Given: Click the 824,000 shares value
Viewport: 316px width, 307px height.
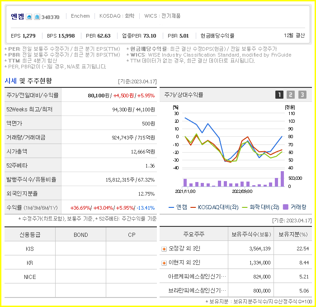Looking at the screenshot, I should point(262,277).
